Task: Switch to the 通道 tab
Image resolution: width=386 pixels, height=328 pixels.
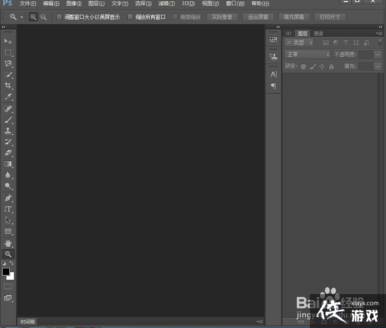Action: click(x=318, y=33)
